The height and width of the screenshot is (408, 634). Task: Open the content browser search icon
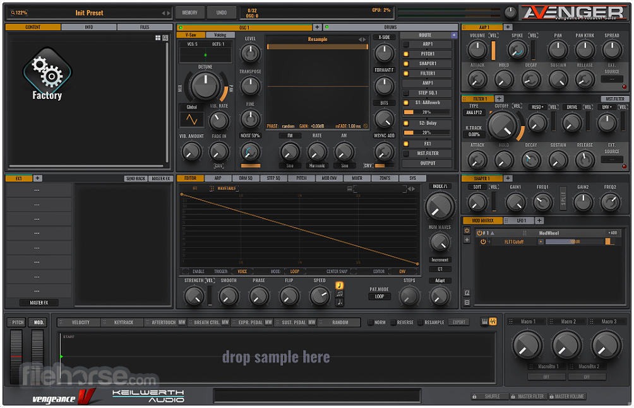[x=165, y=38]
